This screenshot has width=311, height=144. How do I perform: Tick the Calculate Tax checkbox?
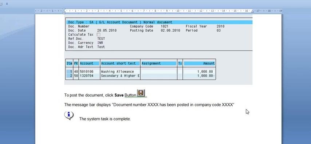(98, 35)
